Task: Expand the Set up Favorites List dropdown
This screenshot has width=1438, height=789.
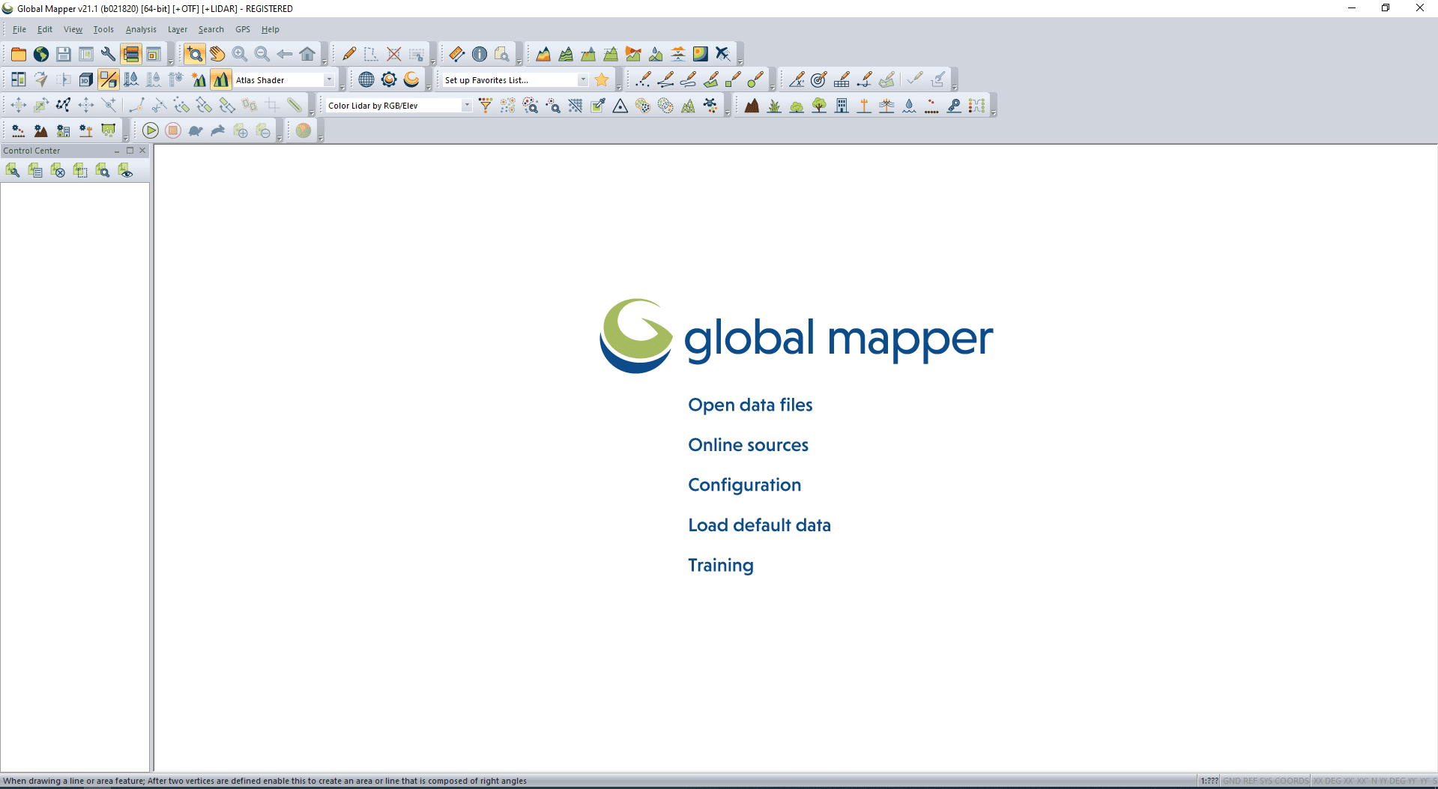Action: pyautogui.click(x=583, y=79)
